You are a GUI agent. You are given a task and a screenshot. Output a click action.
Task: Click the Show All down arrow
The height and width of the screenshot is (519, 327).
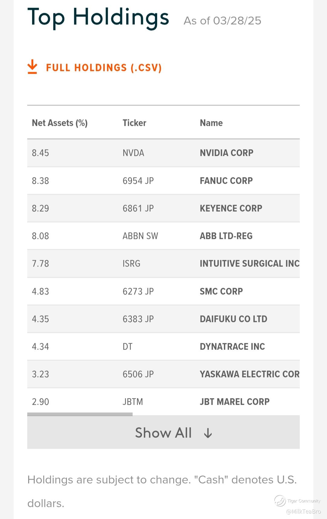(208, 433)
